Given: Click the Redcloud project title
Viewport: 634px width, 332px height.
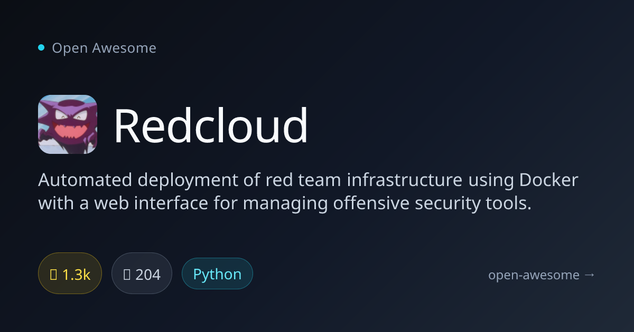Looking at the screenshot, I should pos(211,126).
